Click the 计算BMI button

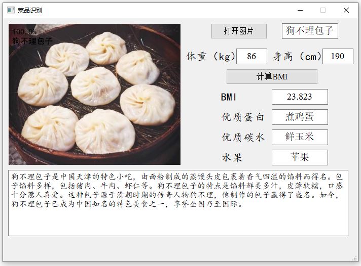pos(272,76)
